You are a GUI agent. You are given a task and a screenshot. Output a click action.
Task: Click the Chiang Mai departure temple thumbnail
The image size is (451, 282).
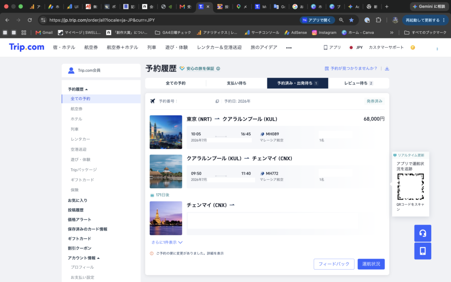coord(166,218)
